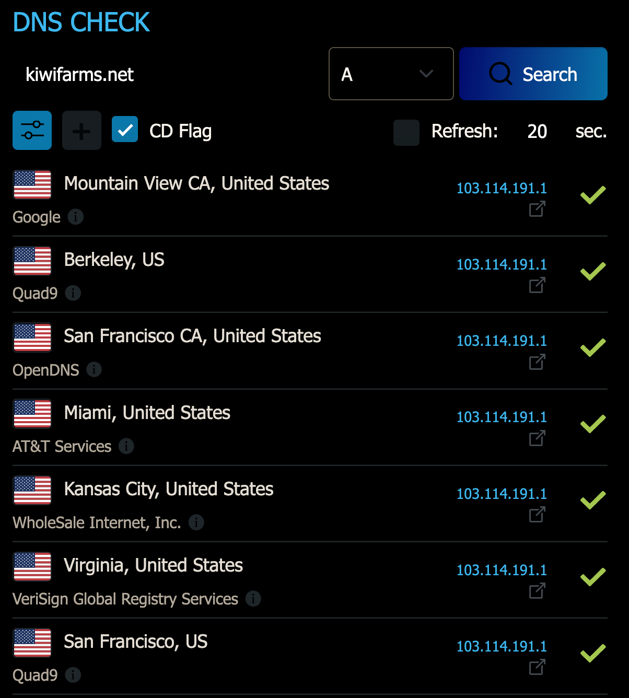Open external link icon in San Francisco CA row
The height and width of the screenshot is (698, 629).
click(x=537, y=362)
